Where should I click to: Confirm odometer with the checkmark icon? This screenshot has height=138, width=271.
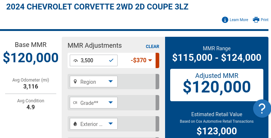coord(111,60)
